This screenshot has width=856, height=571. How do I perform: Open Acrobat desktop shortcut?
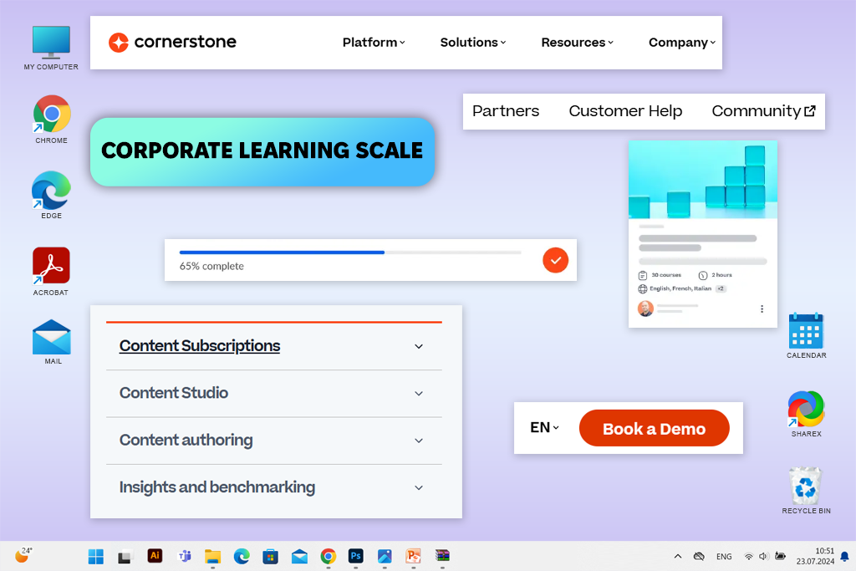coord(51,272)
